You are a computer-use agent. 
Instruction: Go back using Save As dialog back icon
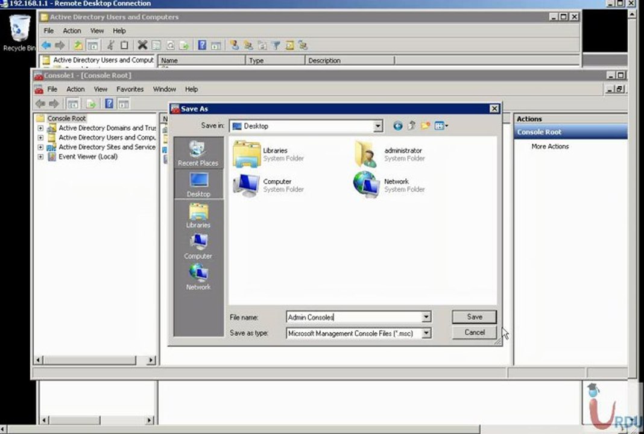tap(397, 125)
